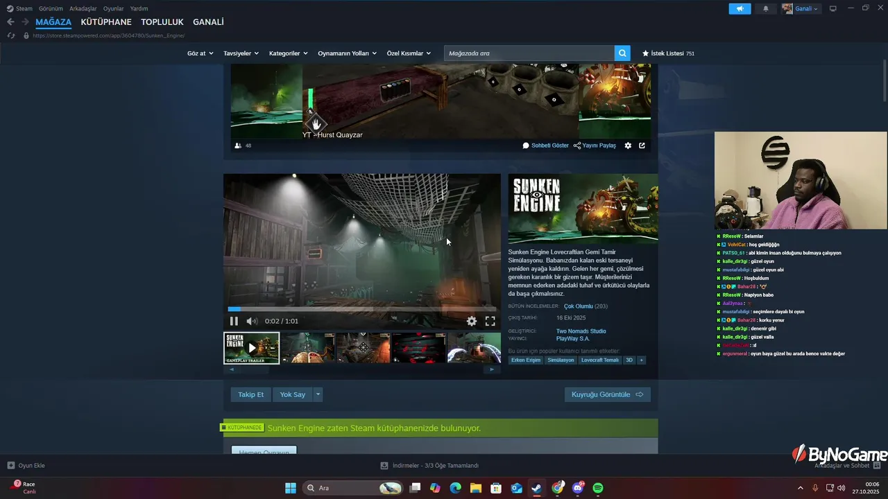Show hidden system tray icons chevron
The width and height of the screenshot is (888, 499).
800,488
